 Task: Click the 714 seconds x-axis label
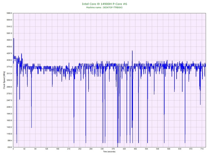(202, 149)
